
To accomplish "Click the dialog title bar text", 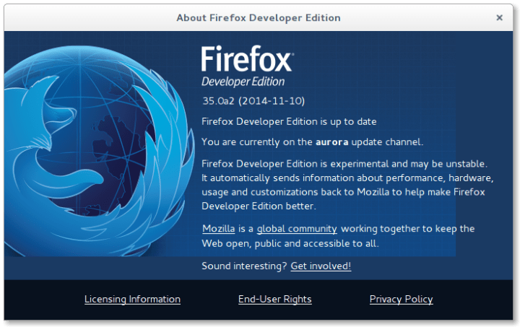I will [x=259, y=17].
